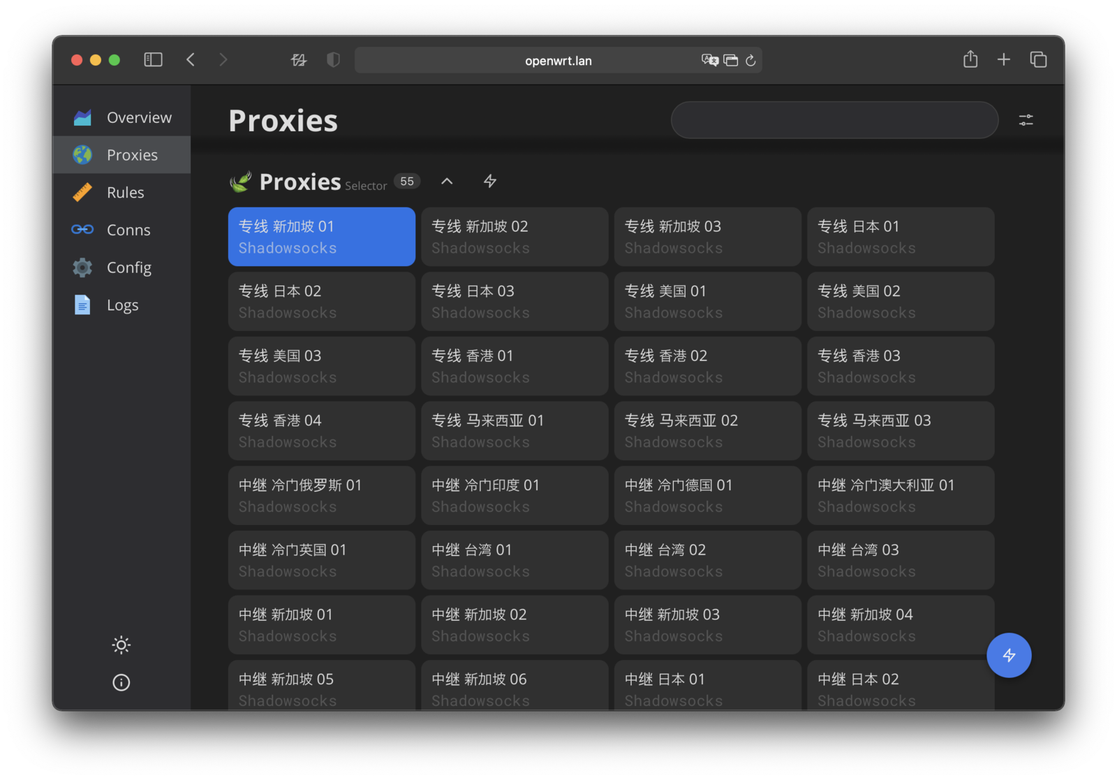
Task: Open the Safari share menu
Action: click(x=970, y=60)
